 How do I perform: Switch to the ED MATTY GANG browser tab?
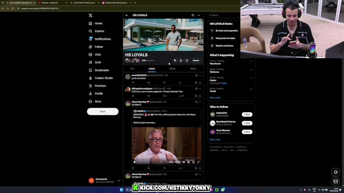[x=84, y=3]
